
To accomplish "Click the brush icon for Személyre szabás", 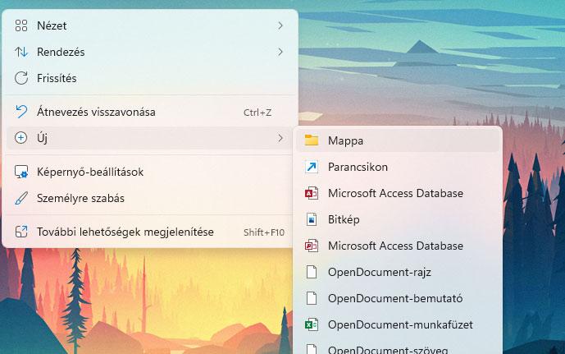I will tap(21, 198).
